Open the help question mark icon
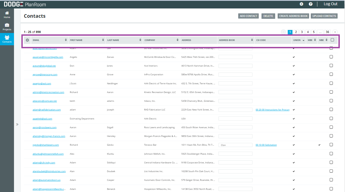The image size is (345, 192). click(x=311, y=4)
